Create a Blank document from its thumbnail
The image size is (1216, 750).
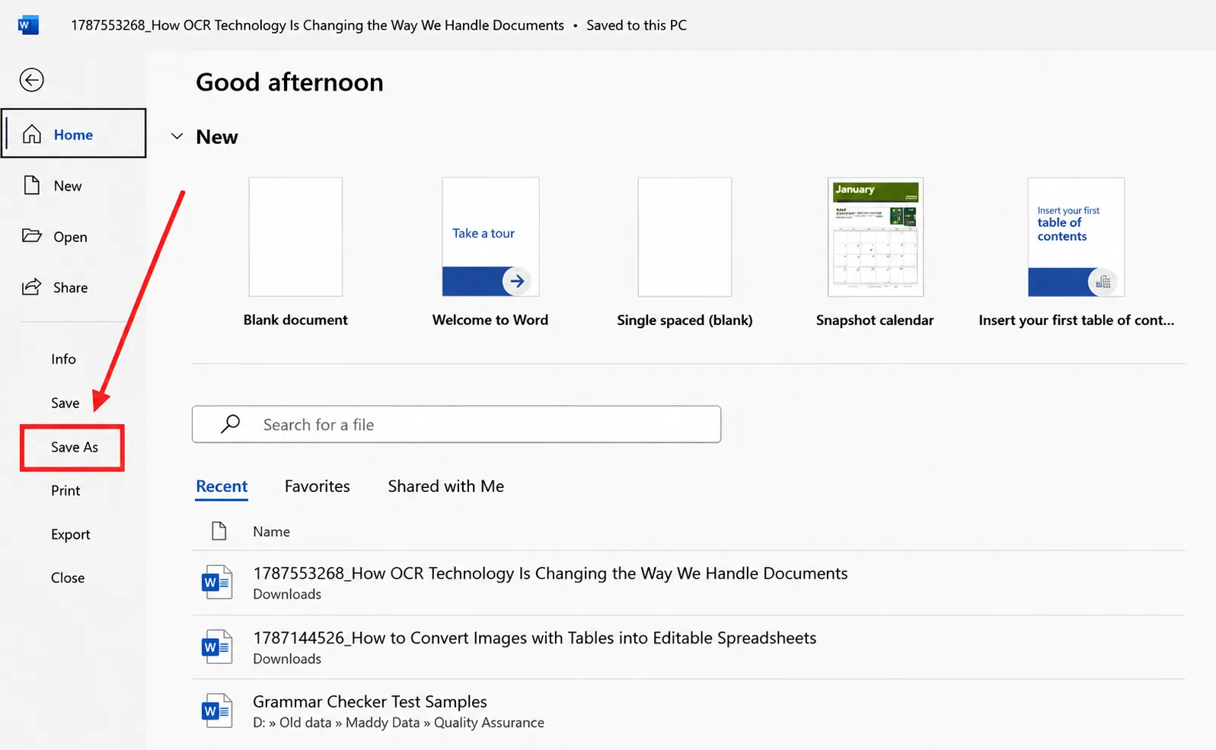(x=295, y=237)
